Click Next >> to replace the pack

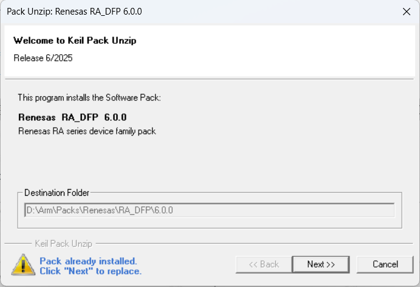[321, 265]
